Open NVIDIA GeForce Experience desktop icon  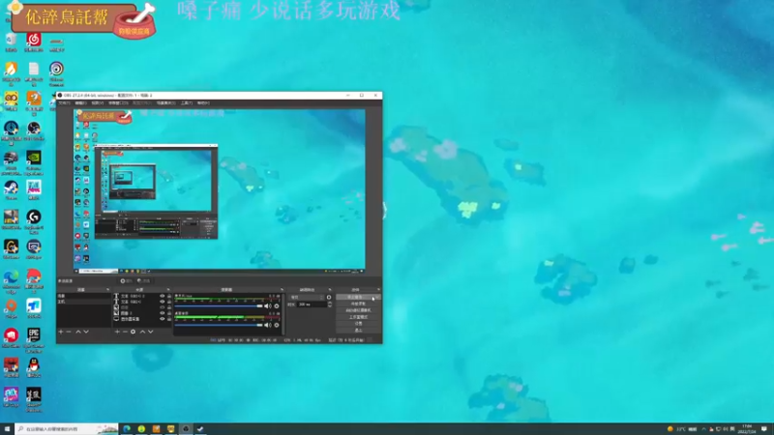coord(34,162)
